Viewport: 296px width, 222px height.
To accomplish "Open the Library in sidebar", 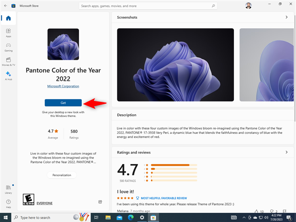I will [x=8, y=189].
